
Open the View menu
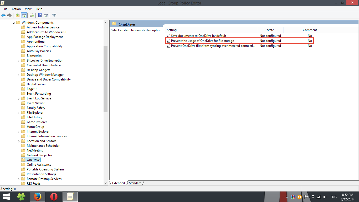[x=28, y=9]
